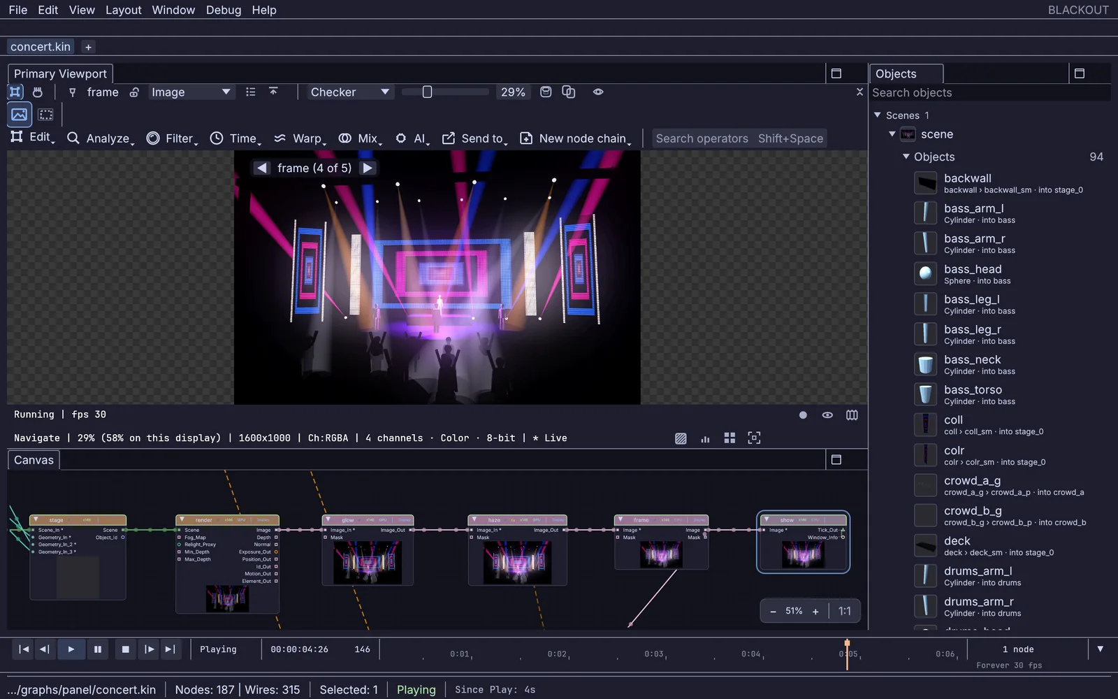Adjust the viewport zoom slider handle
1118x699 pixels.
(427, 92)
